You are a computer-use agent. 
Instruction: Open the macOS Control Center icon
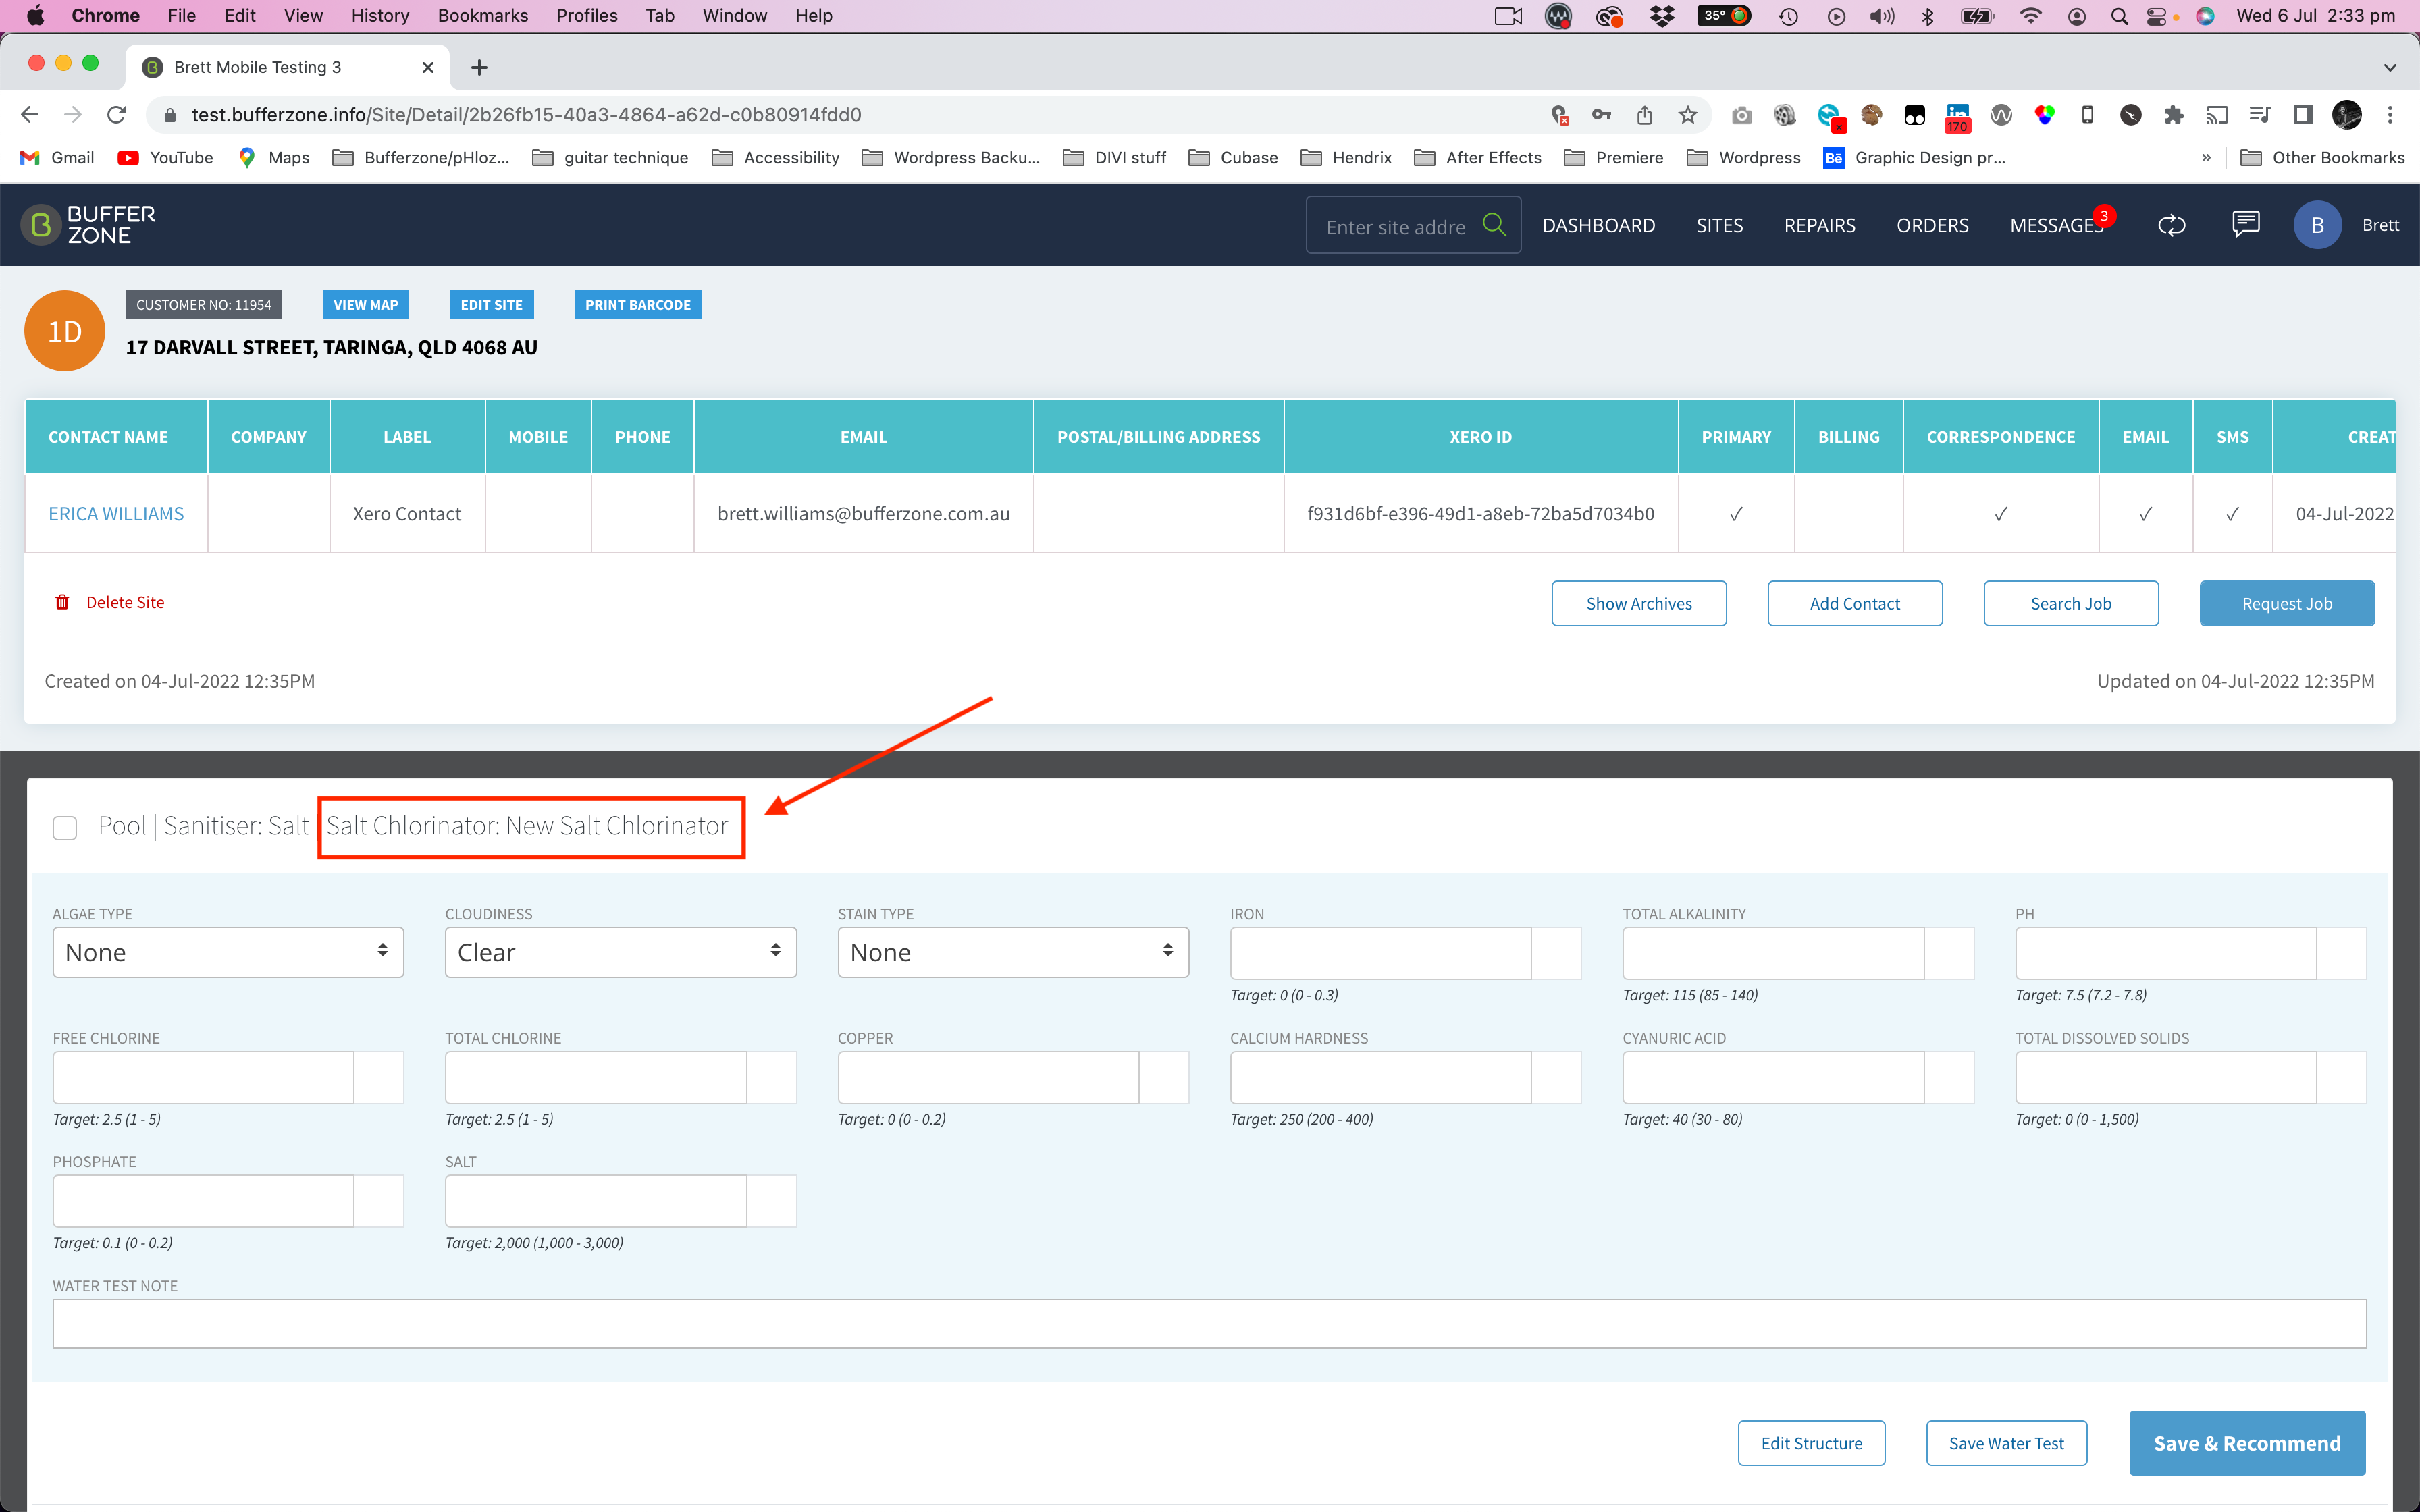tap(2156, 16)
